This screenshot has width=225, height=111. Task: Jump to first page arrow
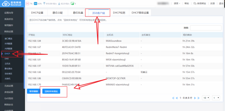coord(173,98)
